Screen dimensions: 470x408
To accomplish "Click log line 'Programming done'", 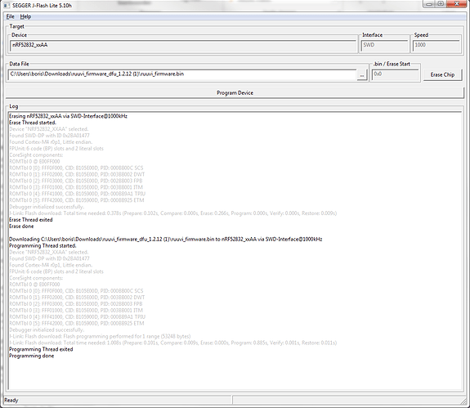I will point(32,356).
